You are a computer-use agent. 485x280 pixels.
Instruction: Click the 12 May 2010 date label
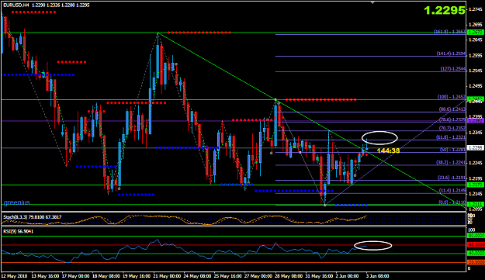pos(14,276)
